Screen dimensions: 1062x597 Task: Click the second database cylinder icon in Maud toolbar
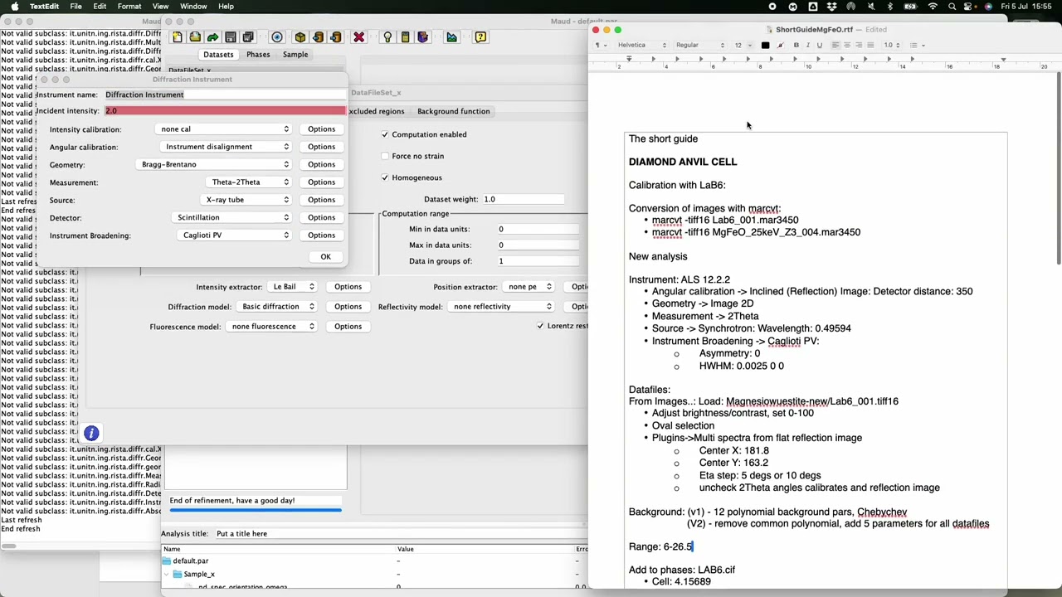335,37
